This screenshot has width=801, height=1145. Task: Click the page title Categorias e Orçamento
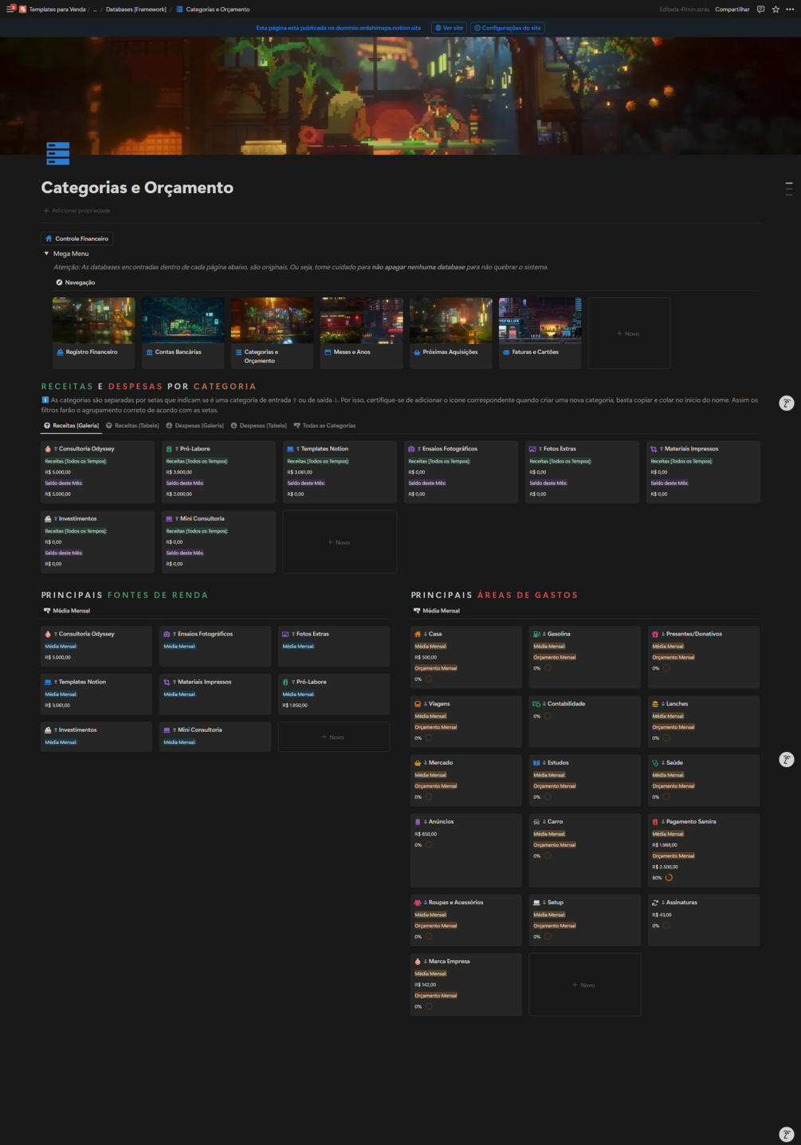coord(137,187)
